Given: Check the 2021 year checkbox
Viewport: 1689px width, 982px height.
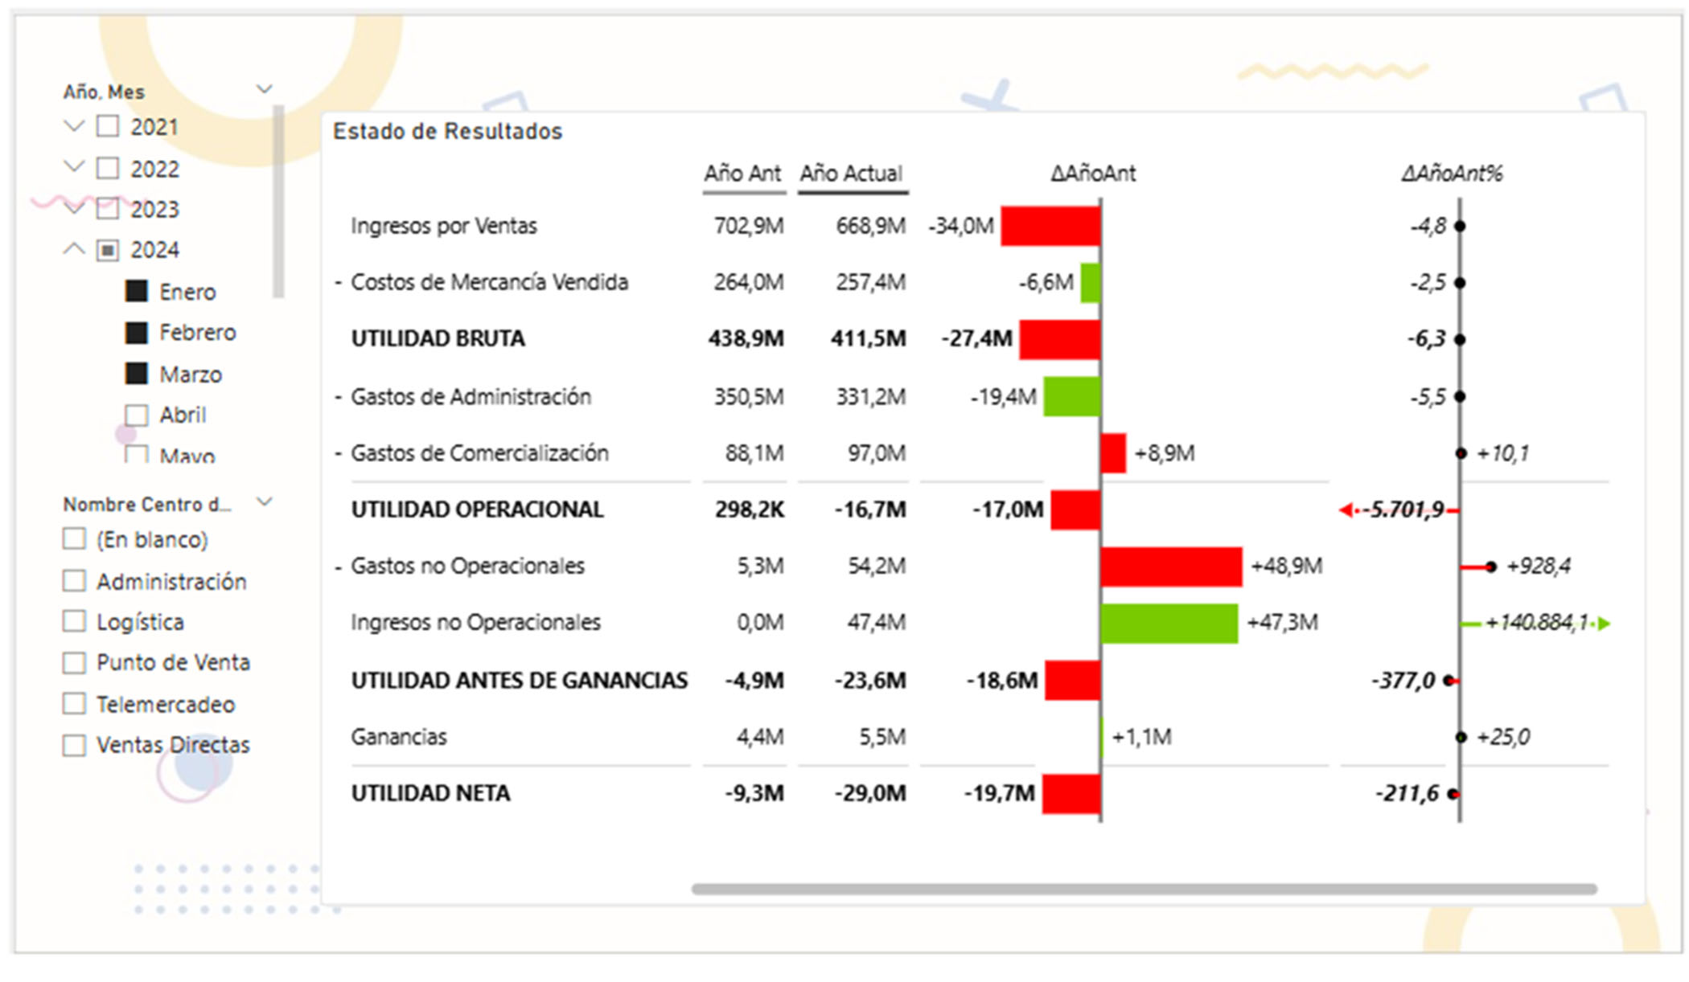Looking at the screenshot, I should click(108, 126).
